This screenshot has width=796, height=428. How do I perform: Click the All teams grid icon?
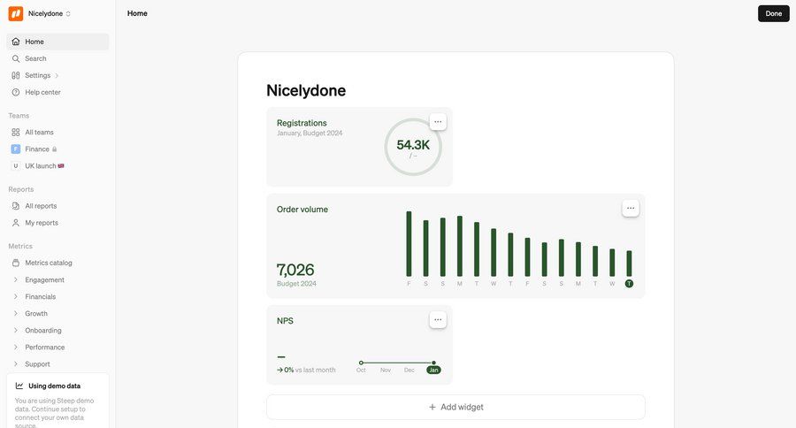tap(16, 132)
